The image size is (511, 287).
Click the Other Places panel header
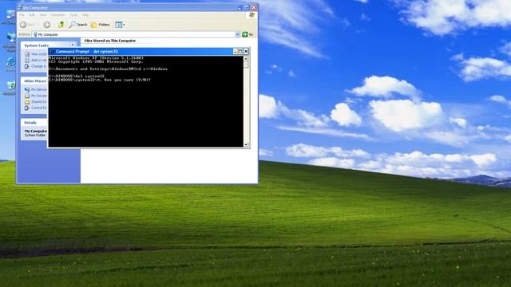point(34,81)
